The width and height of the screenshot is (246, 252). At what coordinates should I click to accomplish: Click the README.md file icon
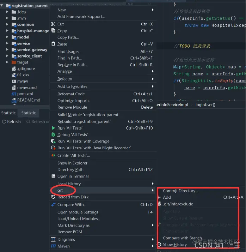[14, 100]
